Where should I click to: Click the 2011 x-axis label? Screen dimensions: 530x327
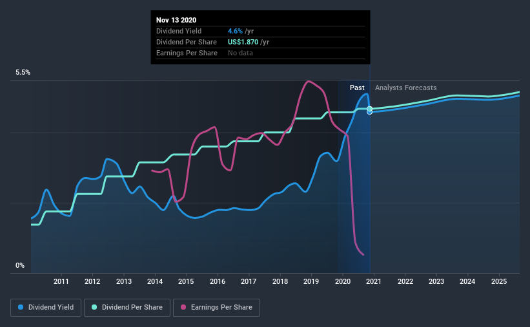click(61, 281)
